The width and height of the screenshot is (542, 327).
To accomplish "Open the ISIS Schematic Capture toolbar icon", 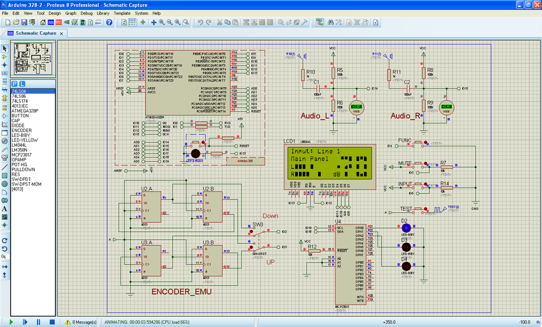I will pyautogui.click(x=51, y=22).
